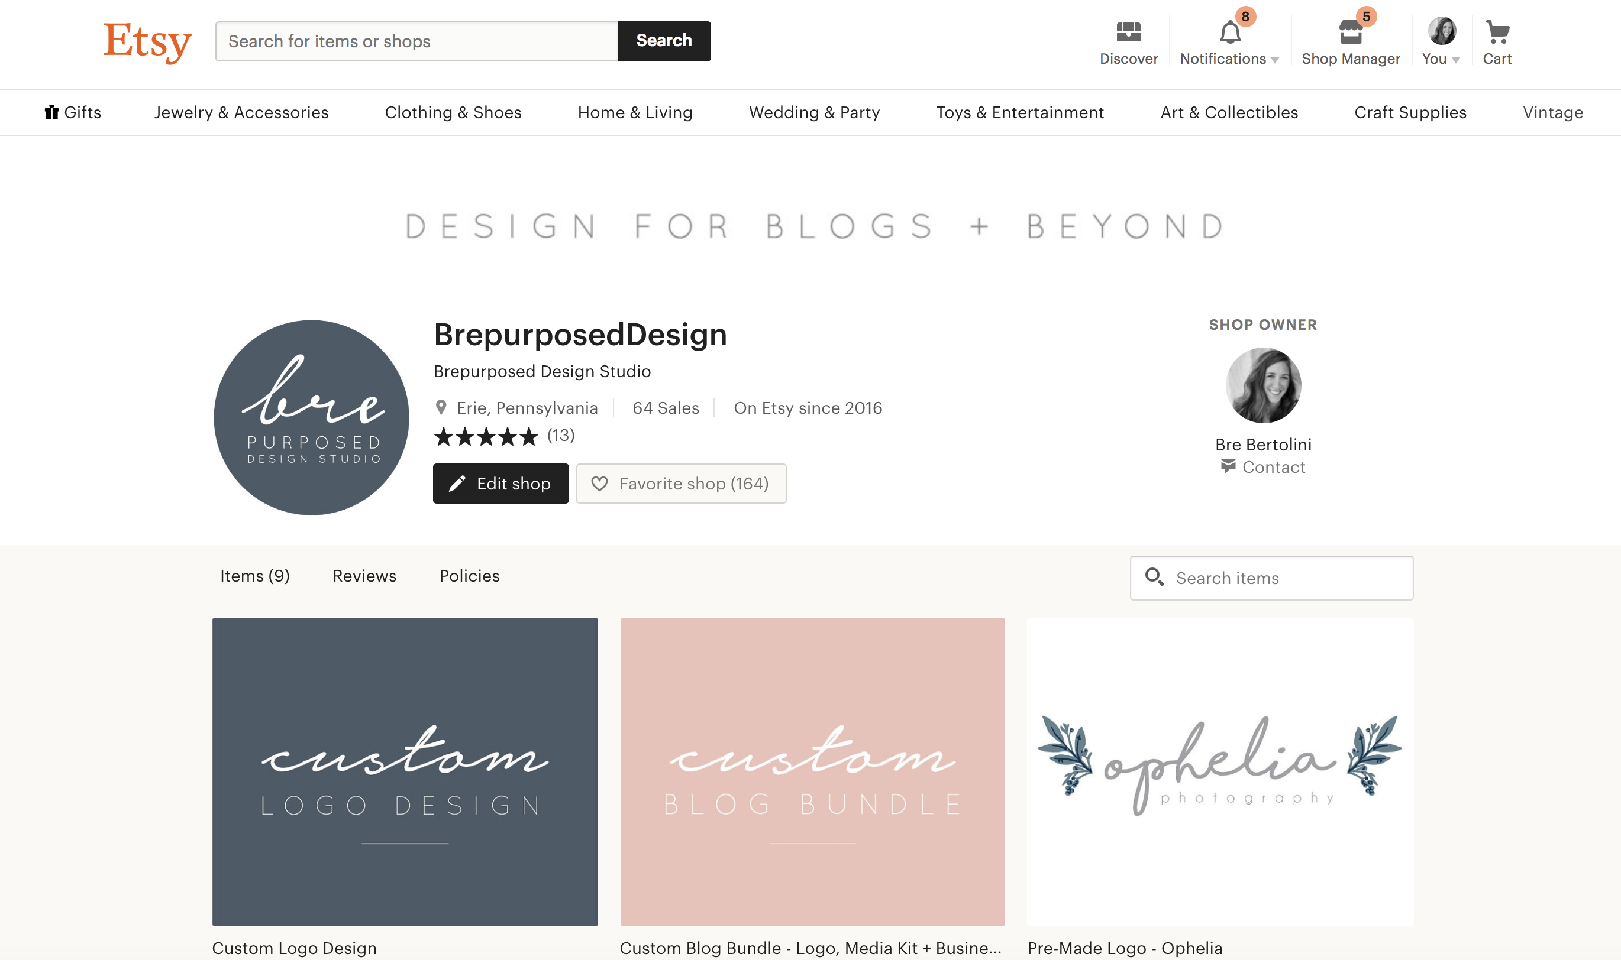
Task: Select the Items (9) tab
Action: click(x=255, y=576)
